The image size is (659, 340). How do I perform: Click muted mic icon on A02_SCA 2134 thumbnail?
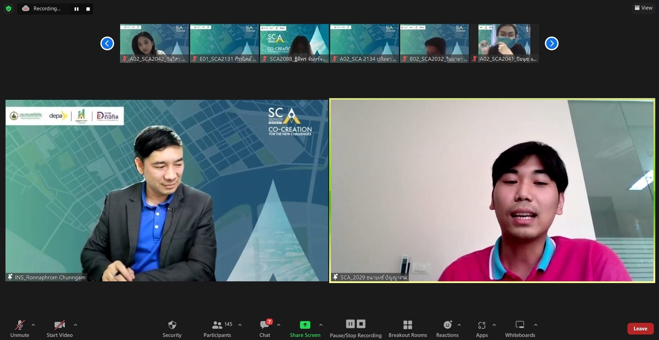pos(335,59)
